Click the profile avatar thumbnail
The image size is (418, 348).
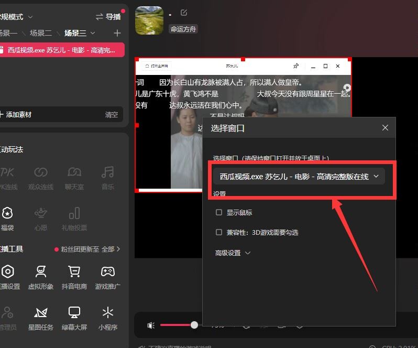149,20
